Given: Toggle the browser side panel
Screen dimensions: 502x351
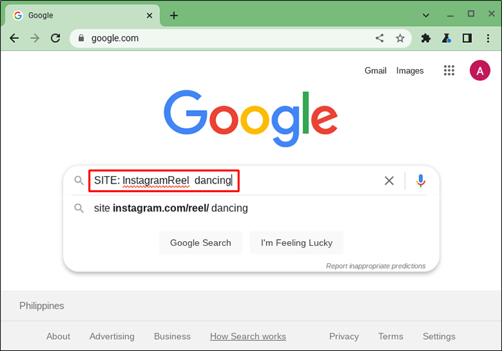Looking at the screenshot, I should (x=467, y=38).
